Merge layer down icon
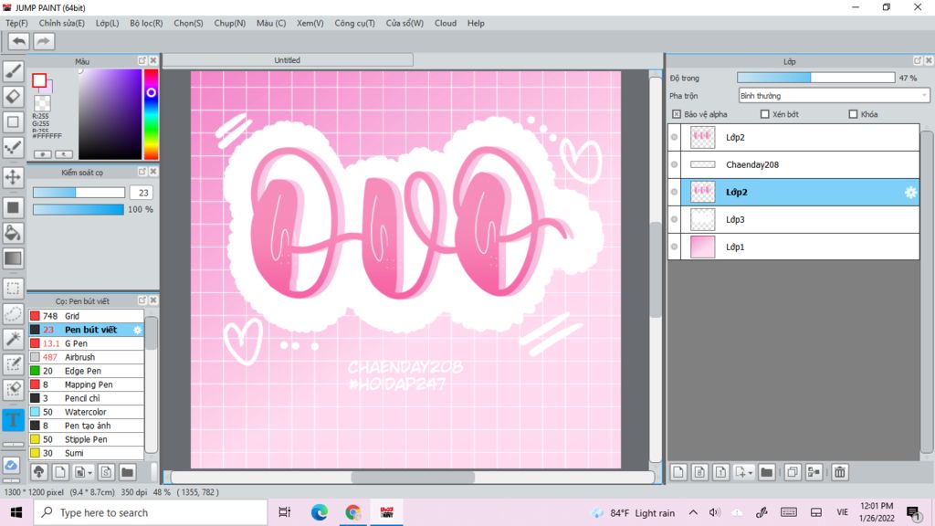The height and width of the screenshot is (526, 935). click(x=814, y=472)
